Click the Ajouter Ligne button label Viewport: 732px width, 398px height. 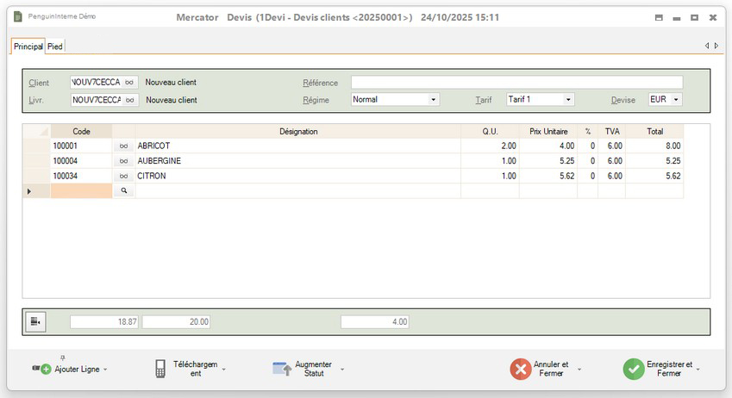[77, 369]
